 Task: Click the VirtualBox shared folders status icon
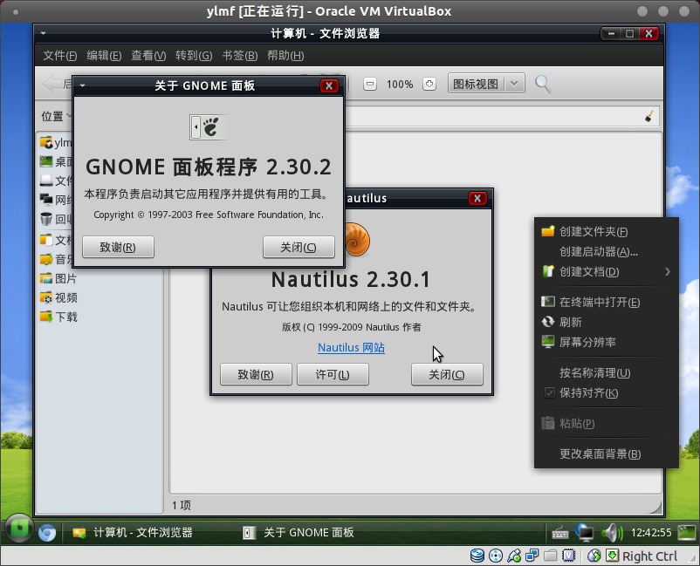click(551, 556)
